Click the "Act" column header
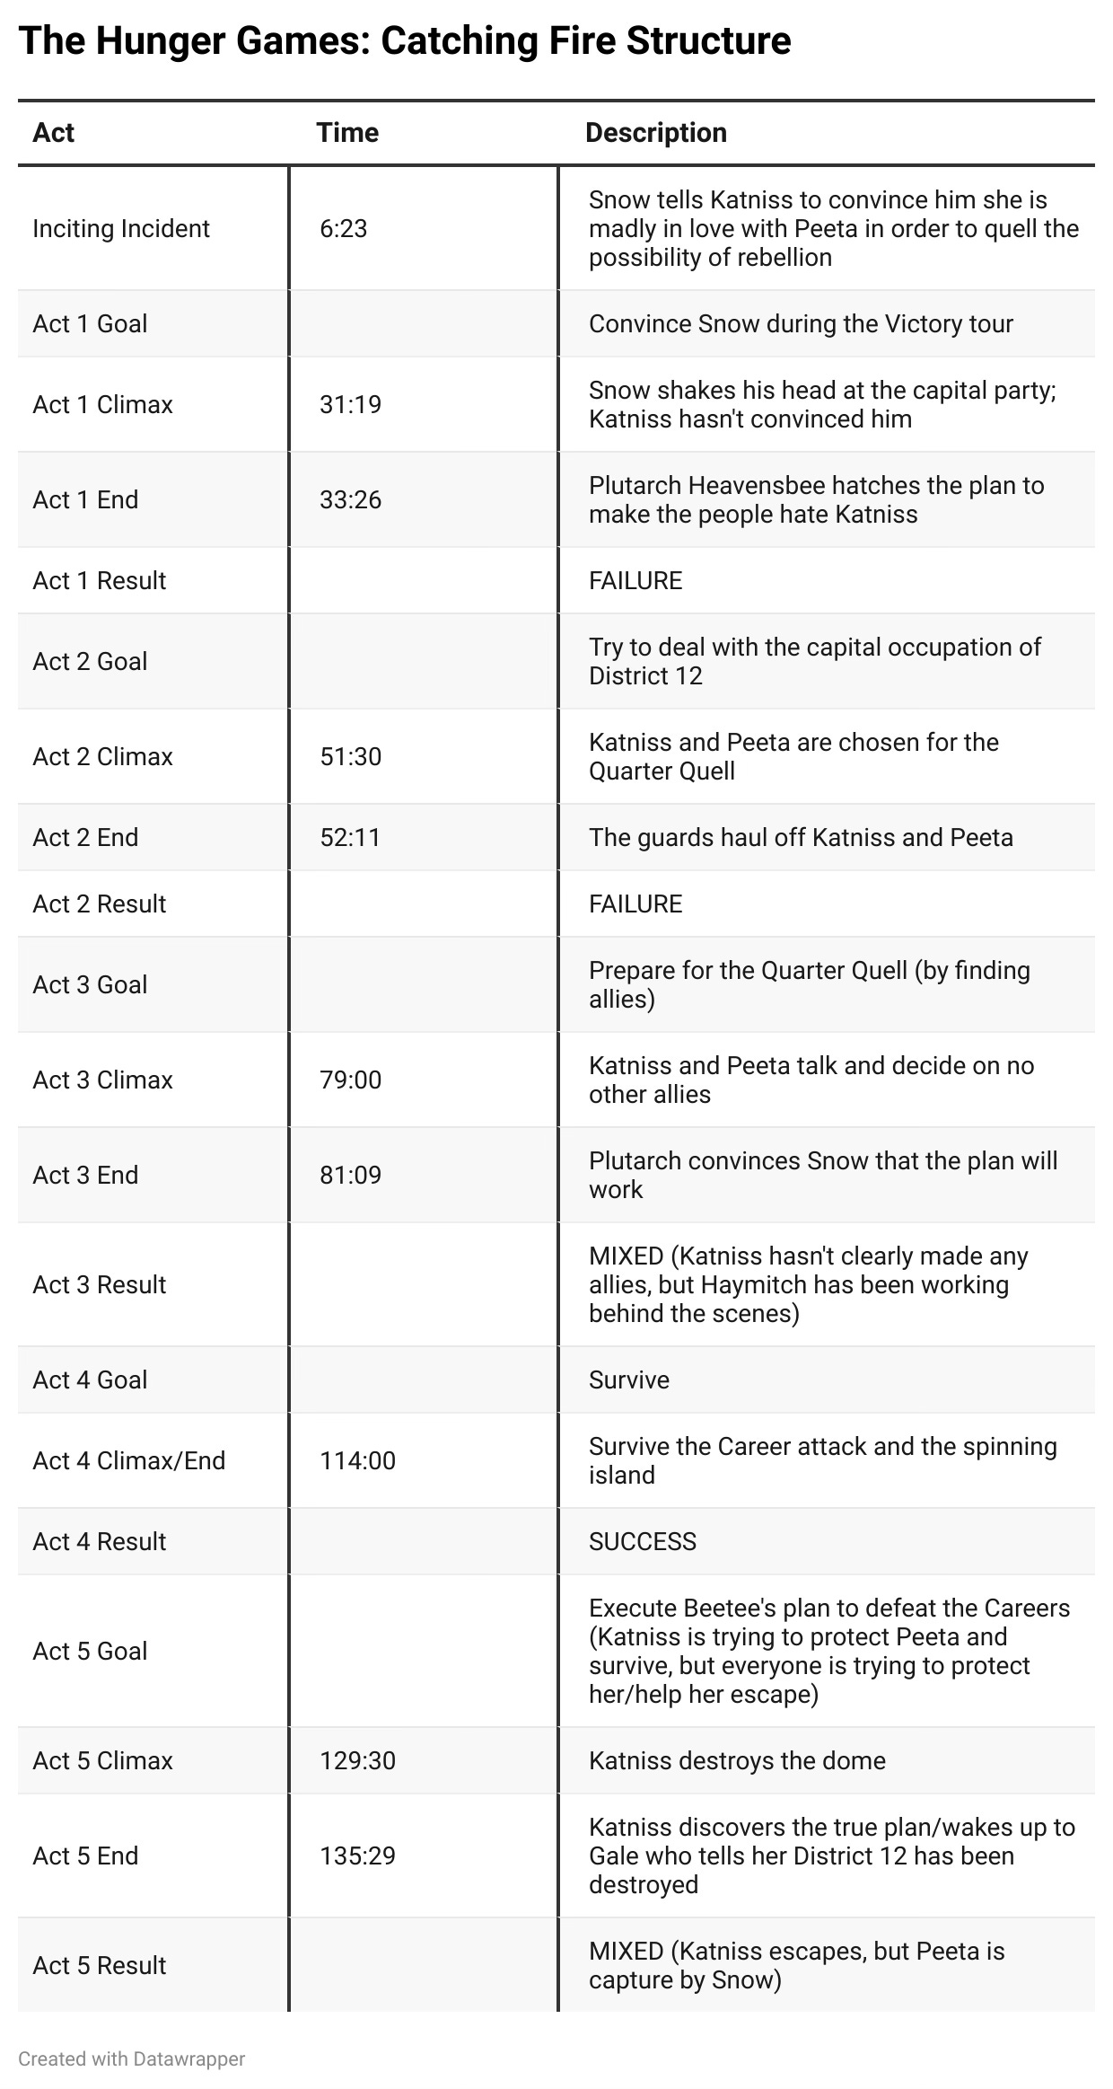Image resolution: width=1113 pixels, height=2089 pixels. 54,133
